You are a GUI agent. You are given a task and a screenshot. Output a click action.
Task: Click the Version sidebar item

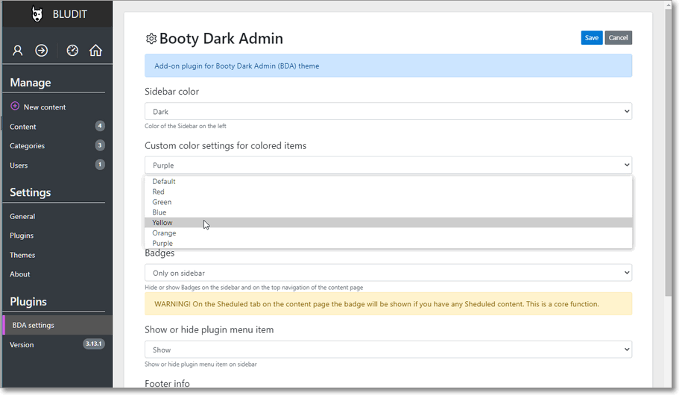tap(22, 345)
